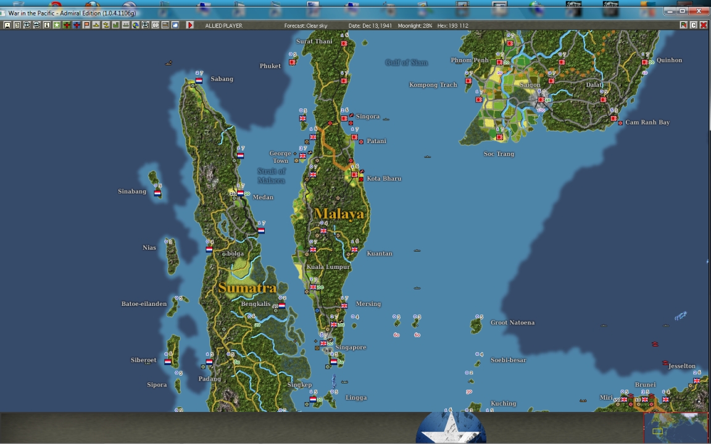Click the globe toolbar icon
This screenshot has width=711, height=444.
[x=136, y=25]
